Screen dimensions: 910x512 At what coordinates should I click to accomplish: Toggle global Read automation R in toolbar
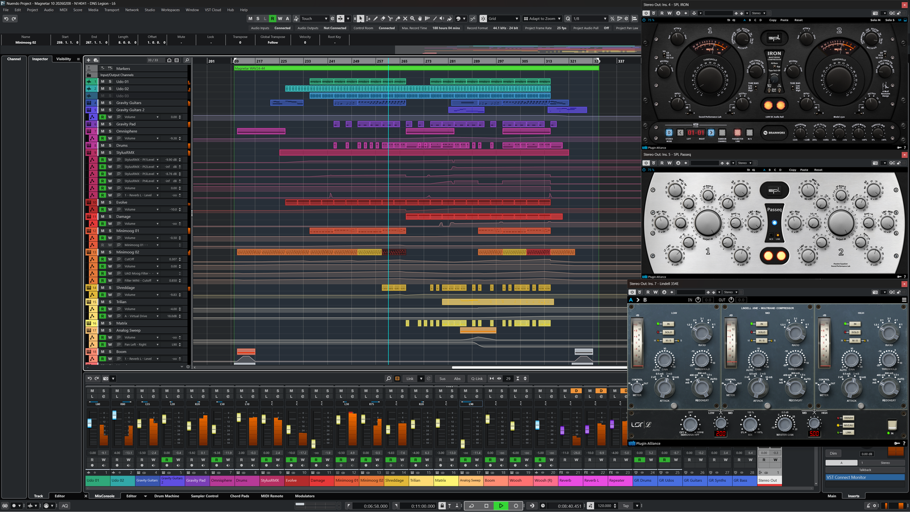tap(272, 19)
